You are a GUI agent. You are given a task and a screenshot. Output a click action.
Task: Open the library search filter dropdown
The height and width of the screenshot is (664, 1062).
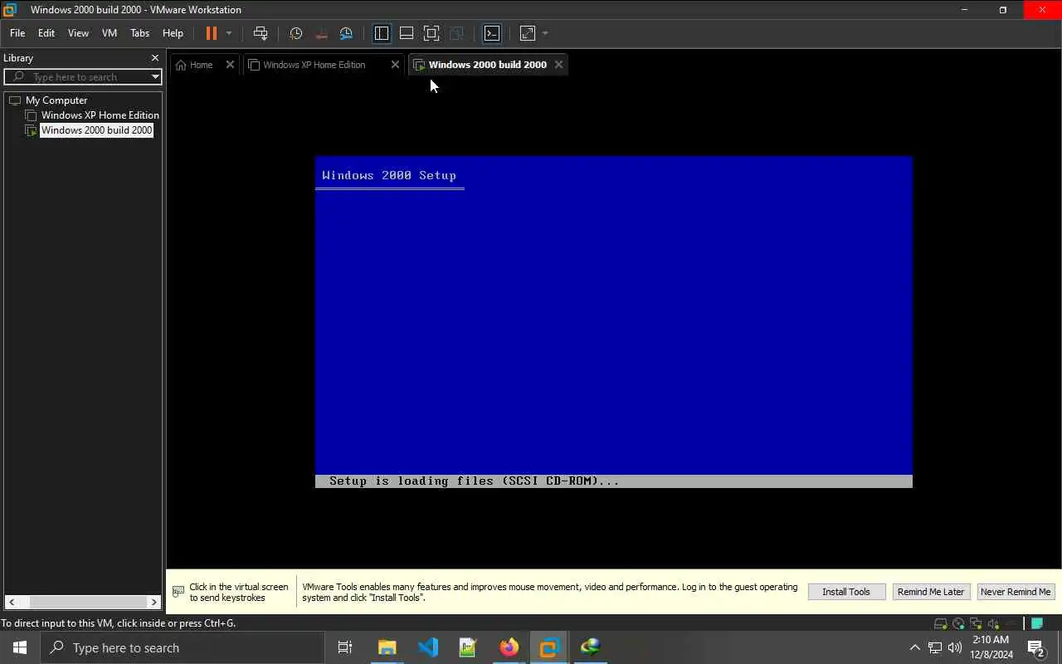click(155, 77)
